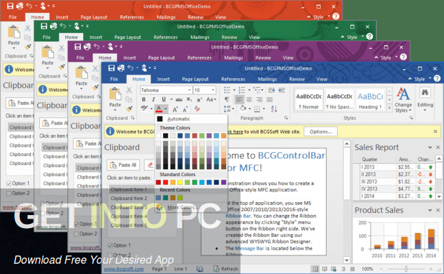
Task: Open the Style dropdown in the red window
Action: pos(328,16)
